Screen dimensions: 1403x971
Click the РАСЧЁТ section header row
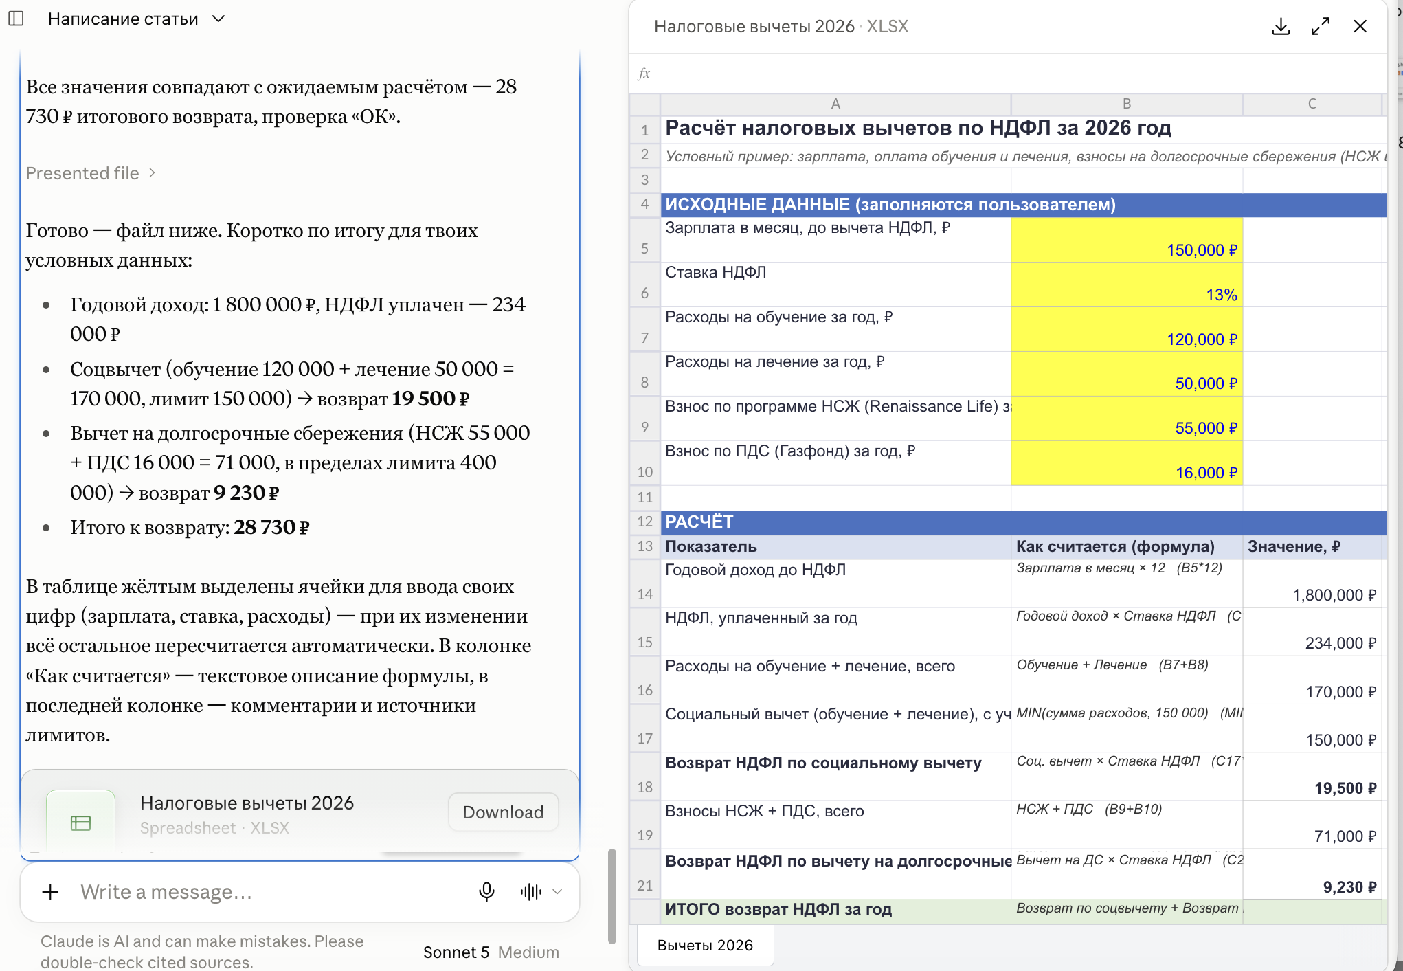click(1024, 522)
